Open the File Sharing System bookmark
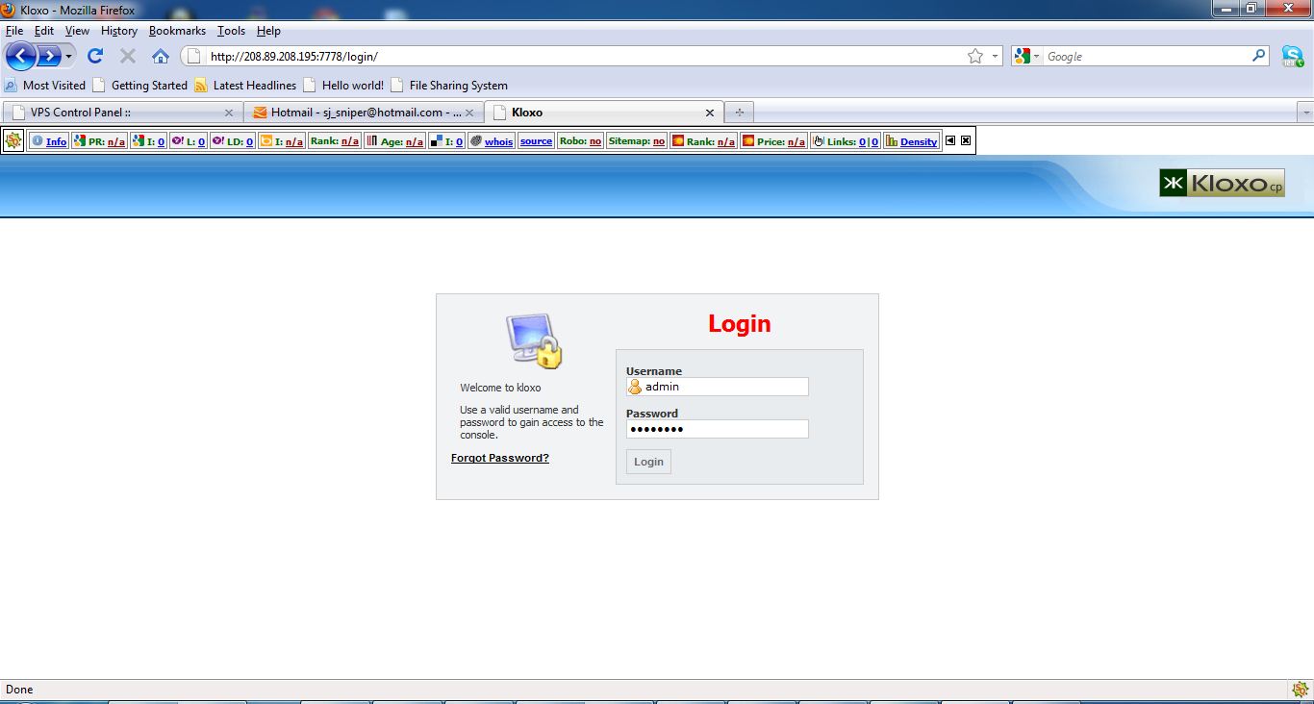The width and height of the screenshot is (1314, 704). [x=449, y=86]
